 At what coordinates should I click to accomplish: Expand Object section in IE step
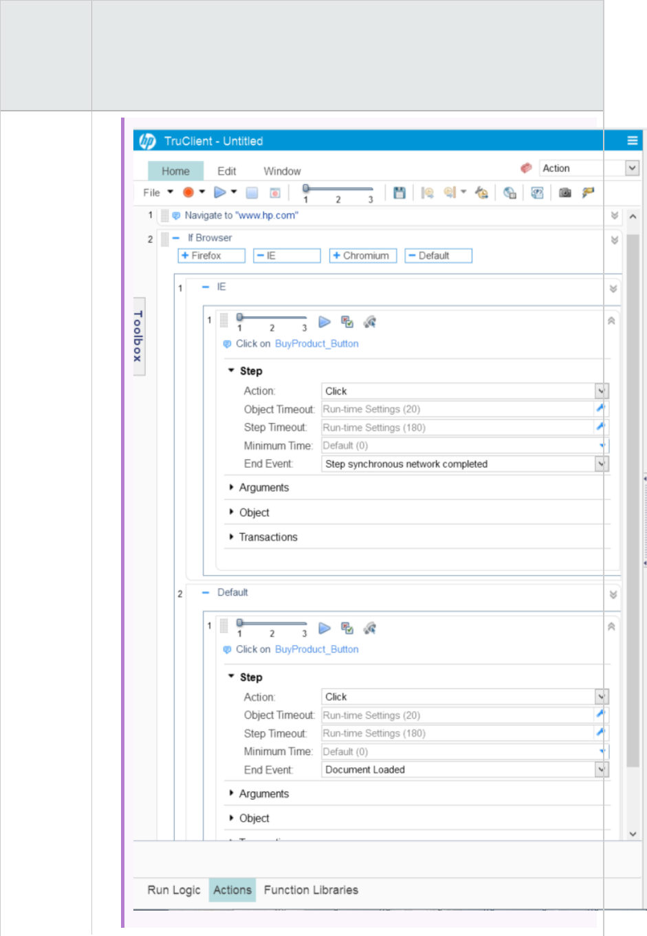pyautogui.click(x=231, y=512)
